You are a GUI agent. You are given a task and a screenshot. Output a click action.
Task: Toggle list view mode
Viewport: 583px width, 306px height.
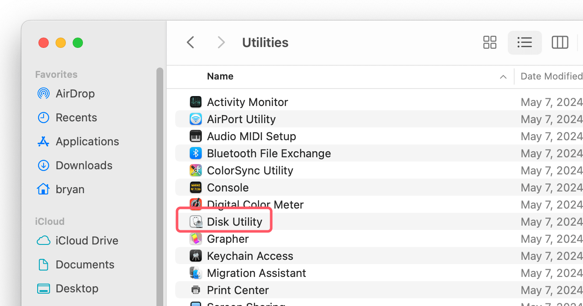click(524, 42)
